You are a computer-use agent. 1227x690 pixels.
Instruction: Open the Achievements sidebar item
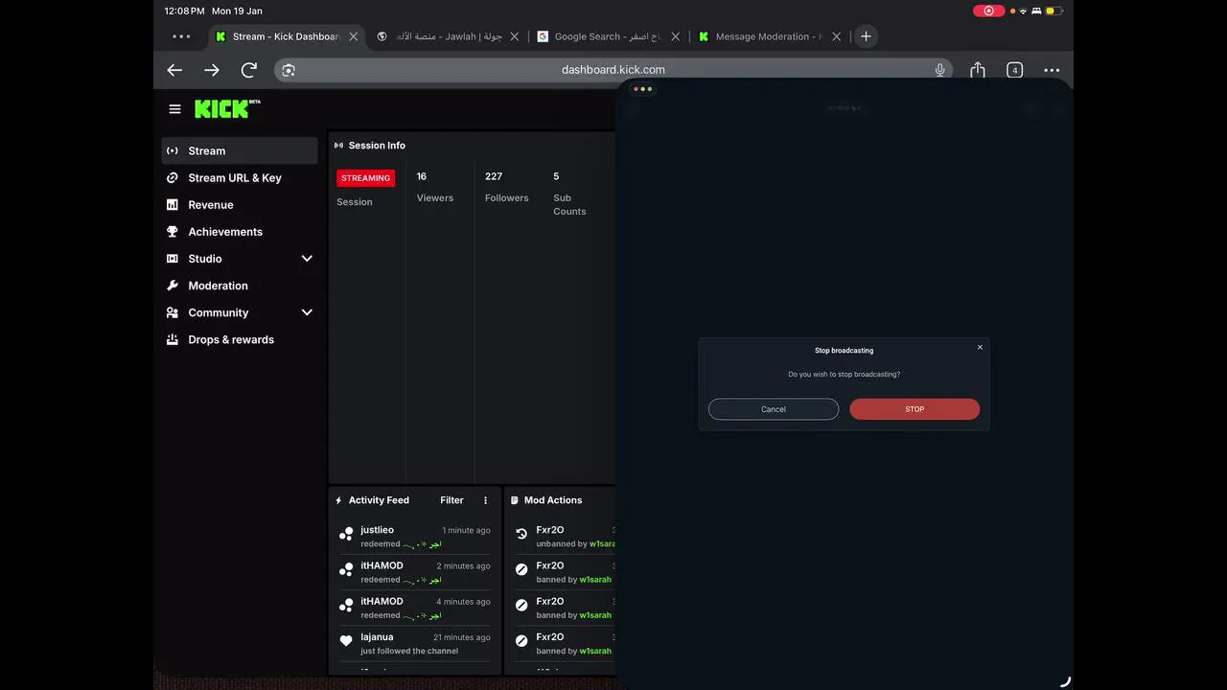[x=240, y=232]
